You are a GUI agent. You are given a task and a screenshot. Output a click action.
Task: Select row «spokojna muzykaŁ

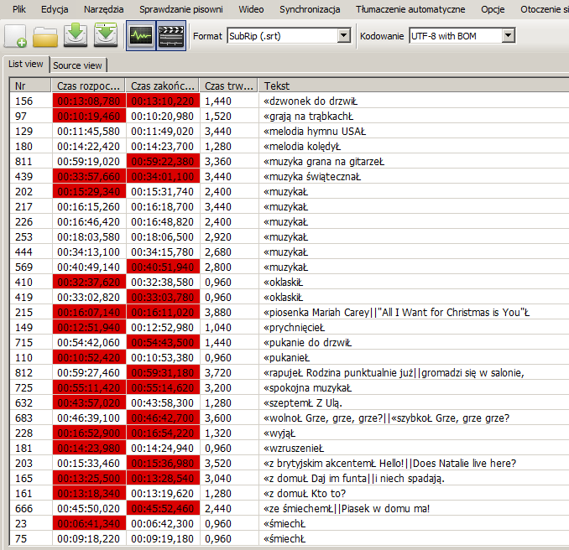(290, 388)
